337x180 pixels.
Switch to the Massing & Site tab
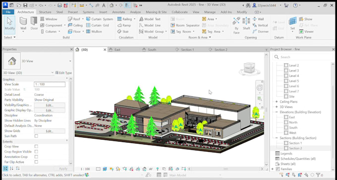tap(156, 12)
